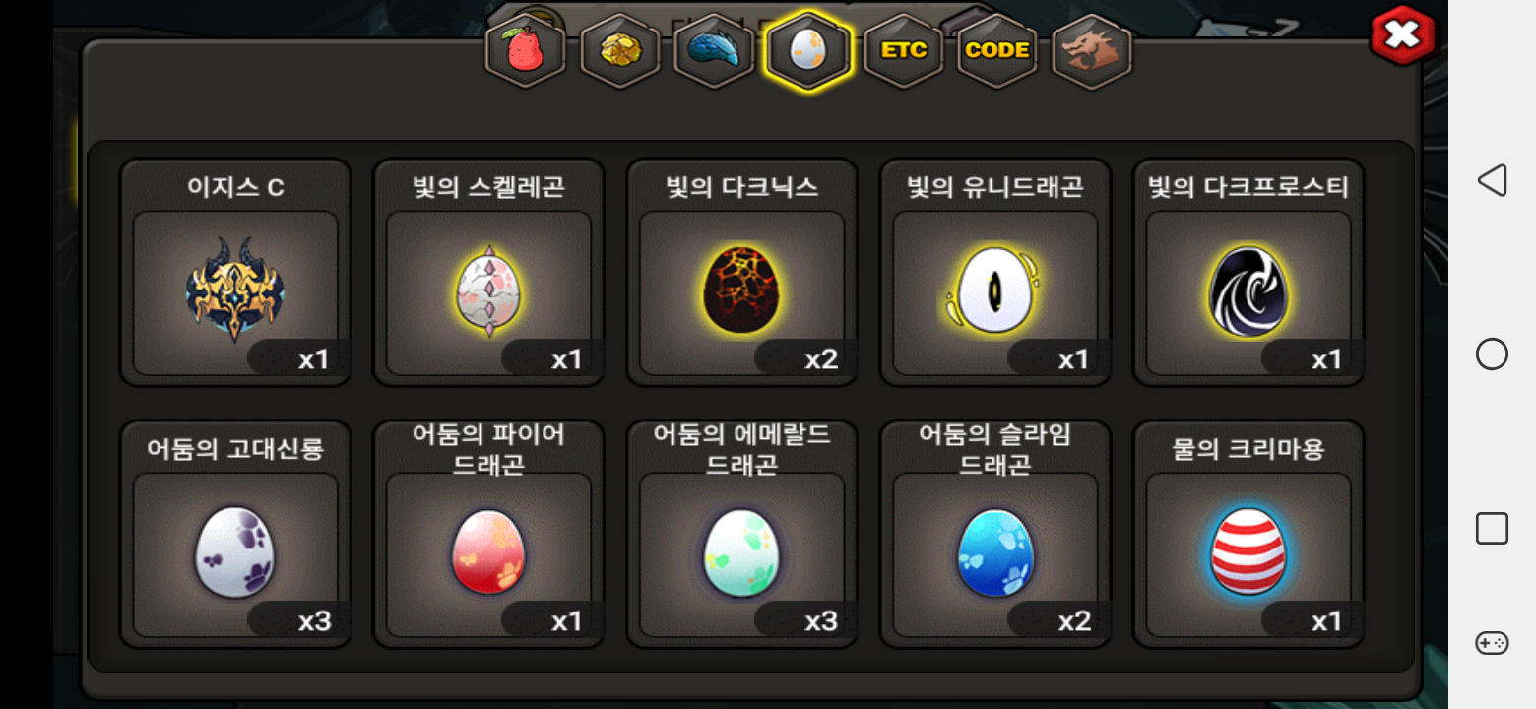
Task: Select the 이지스 C shield item
Action: pos(235,272)
